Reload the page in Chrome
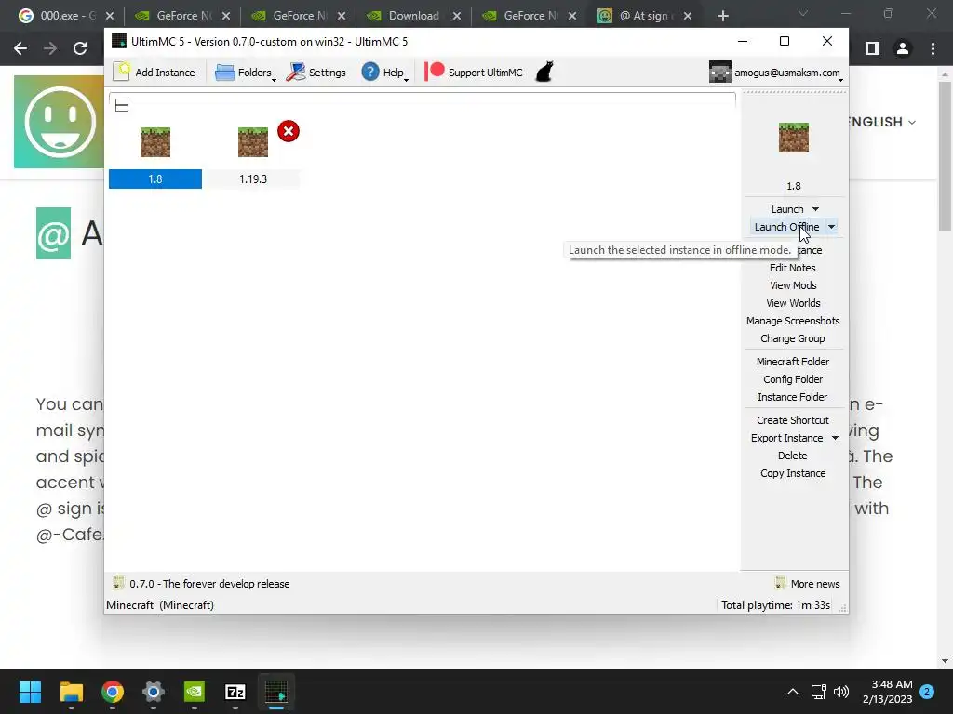Viewport: 953px width, 714px height. (80, 48)
